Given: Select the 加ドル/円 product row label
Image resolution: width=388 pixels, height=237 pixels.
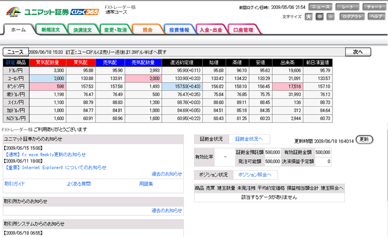Looking at the screenshot, I should pos(16,110).
